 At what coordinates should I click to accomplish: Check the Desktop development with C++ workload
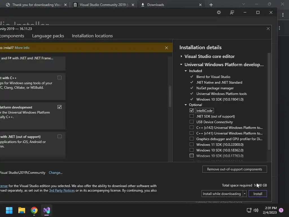coord(60,78)
